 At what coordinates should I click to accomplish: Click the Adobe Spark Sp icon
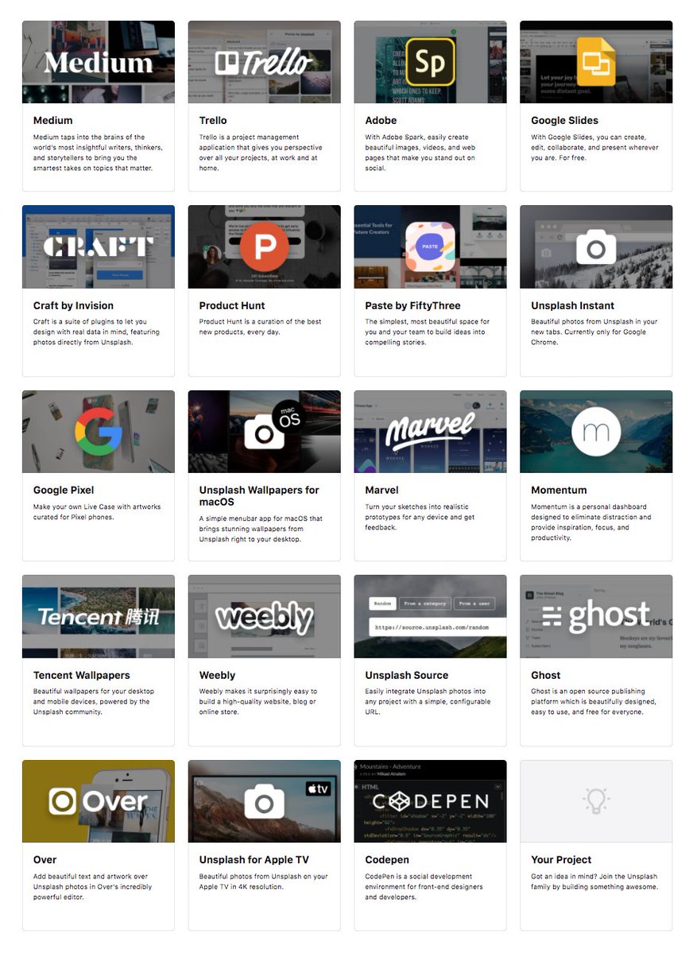click(430, 62)
